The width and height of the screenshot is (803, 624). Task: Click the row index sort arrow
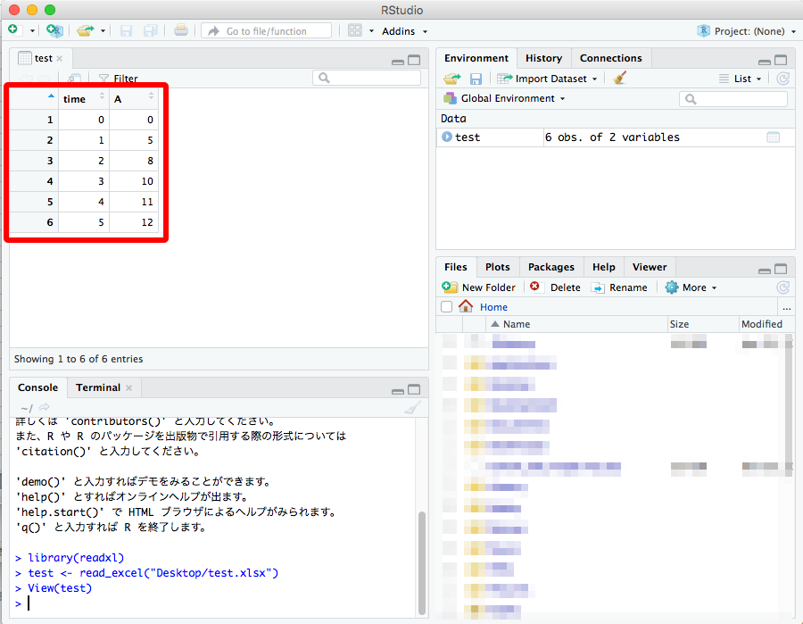[x=51, y=96]
